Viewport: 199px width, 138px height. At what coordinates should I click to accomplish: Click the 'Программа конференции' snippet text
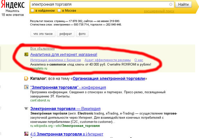point(98,94)
